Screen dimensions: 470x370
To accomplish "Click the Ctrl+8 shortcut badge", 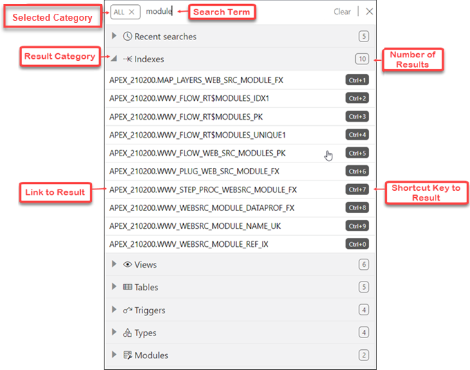I will [x=357, y=207].
